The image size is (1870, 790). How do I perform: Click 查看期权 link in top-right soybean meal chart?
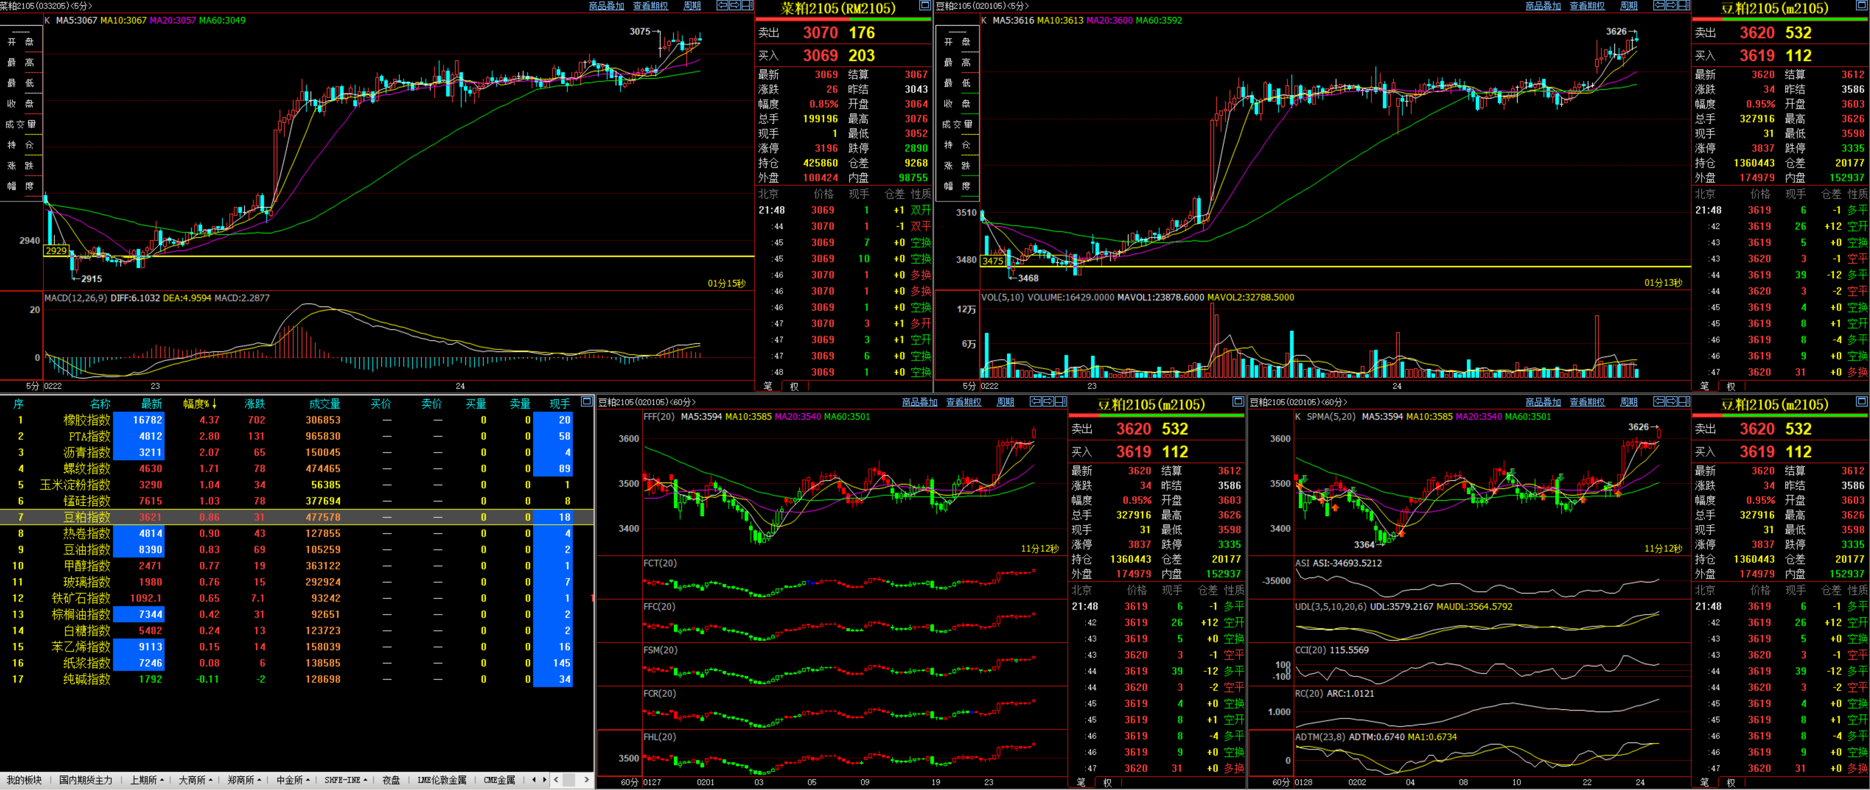[1587, 6]
